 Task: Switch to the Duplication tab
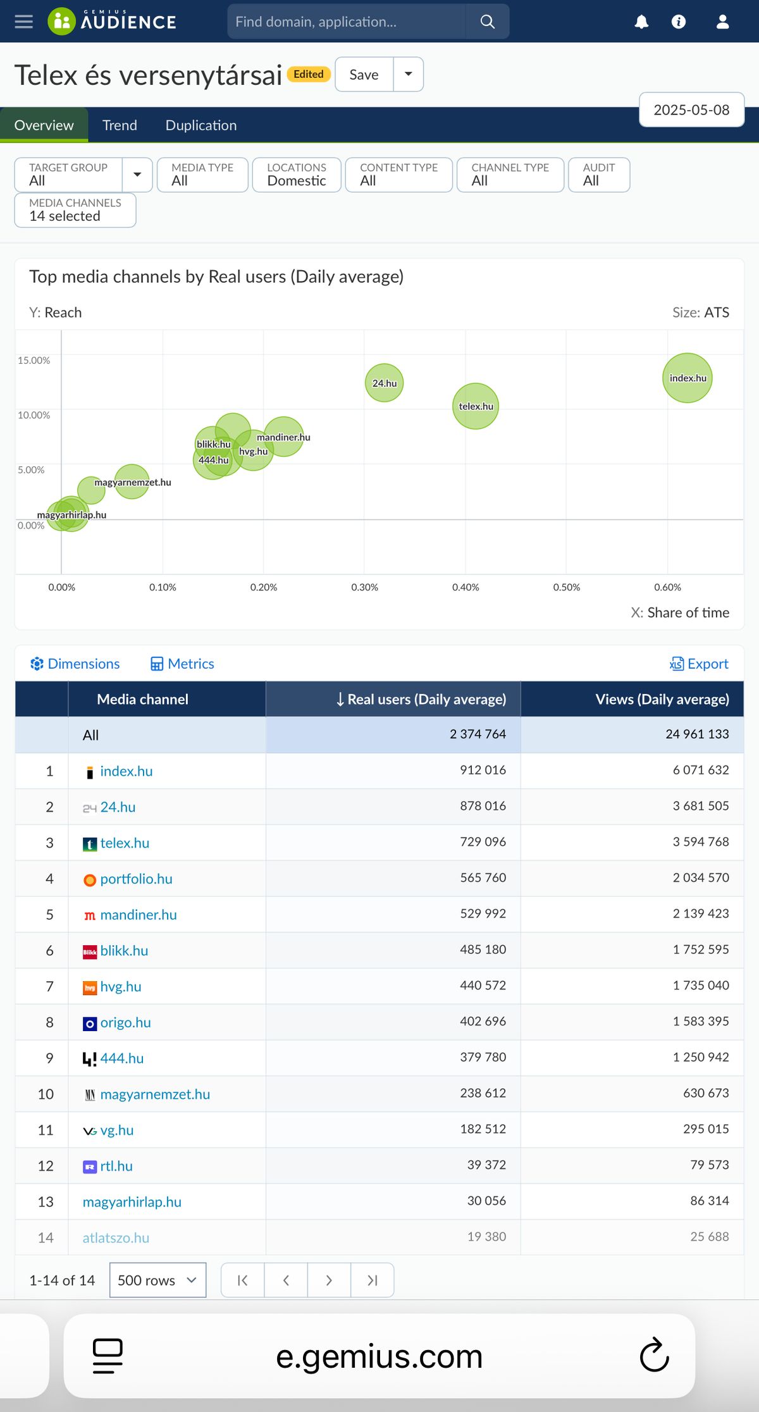(201, 125)
